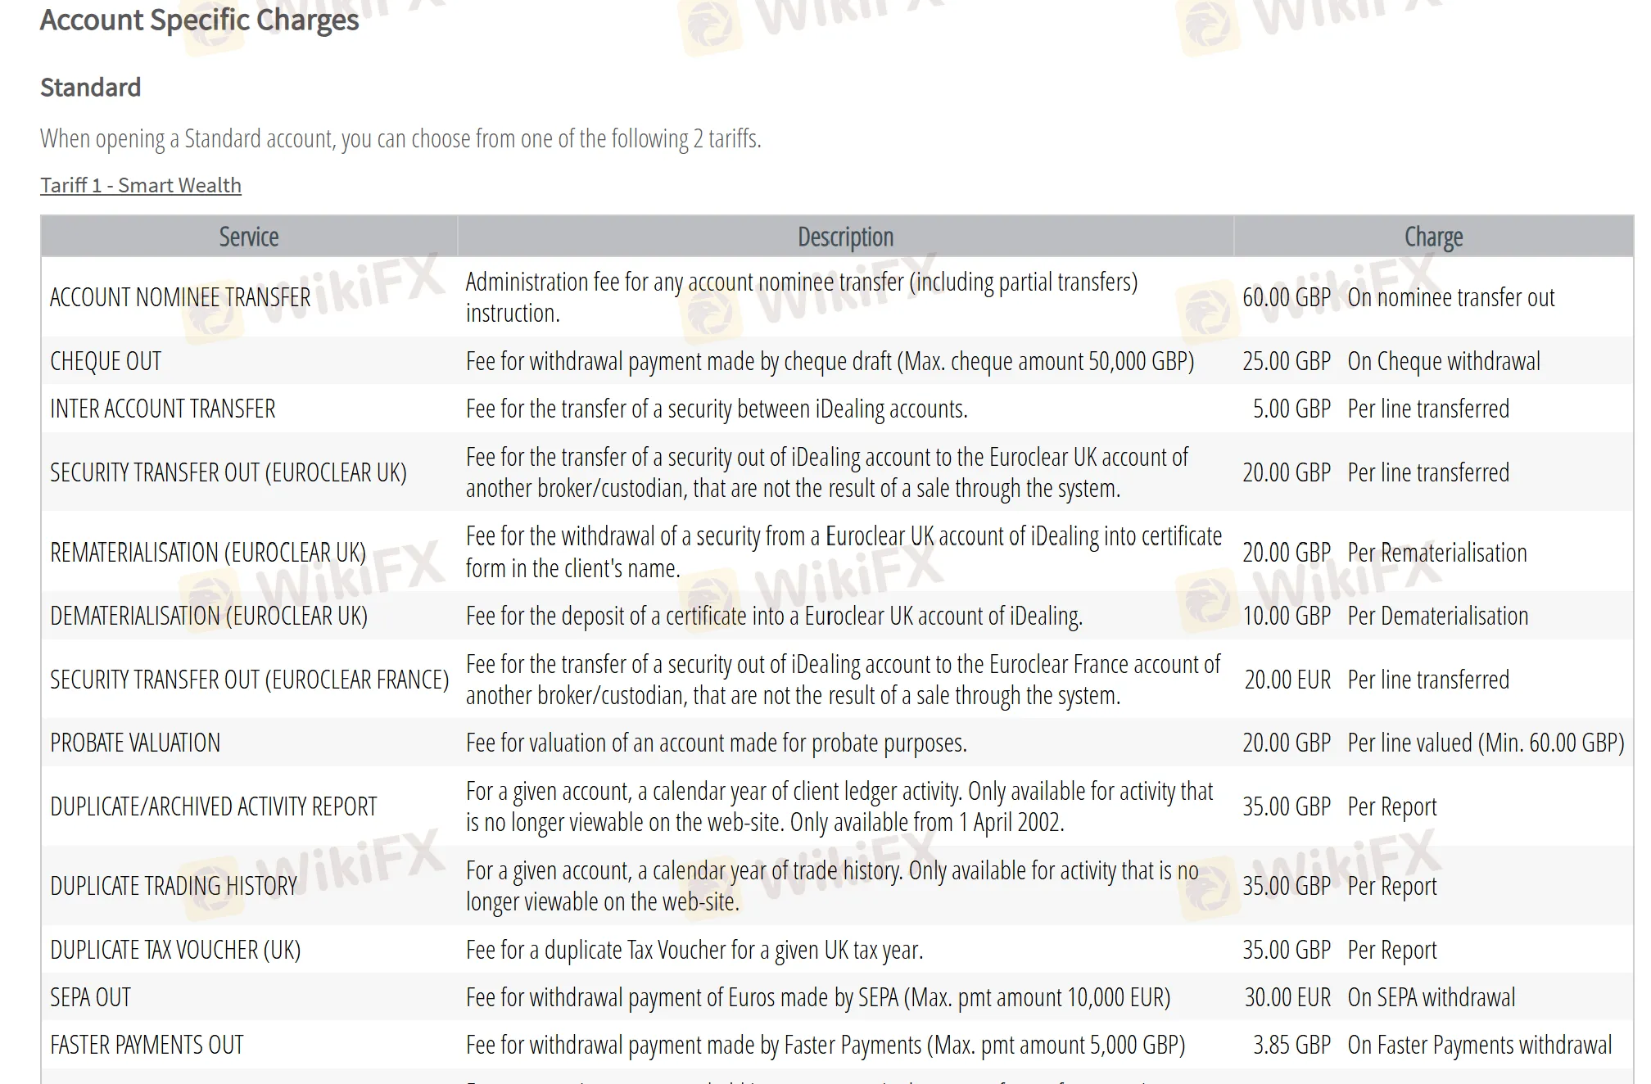This screenshot has height=1084, width=1651.
Task: Click SECURITY TRANSFER OUT (EUROCLEAR UK) cell
Action: pyautogui.click(x=228, y=472)
